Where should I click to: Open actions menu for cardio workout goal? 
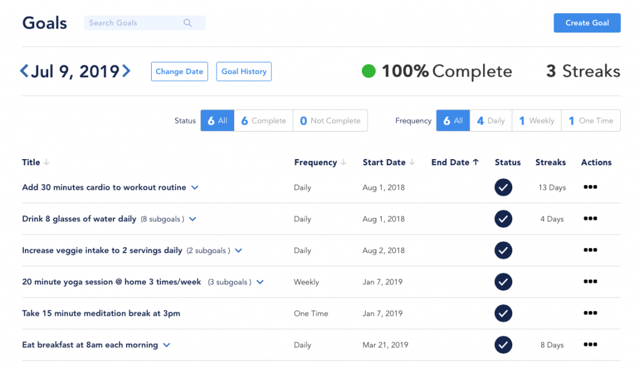(x=590, y=187)
